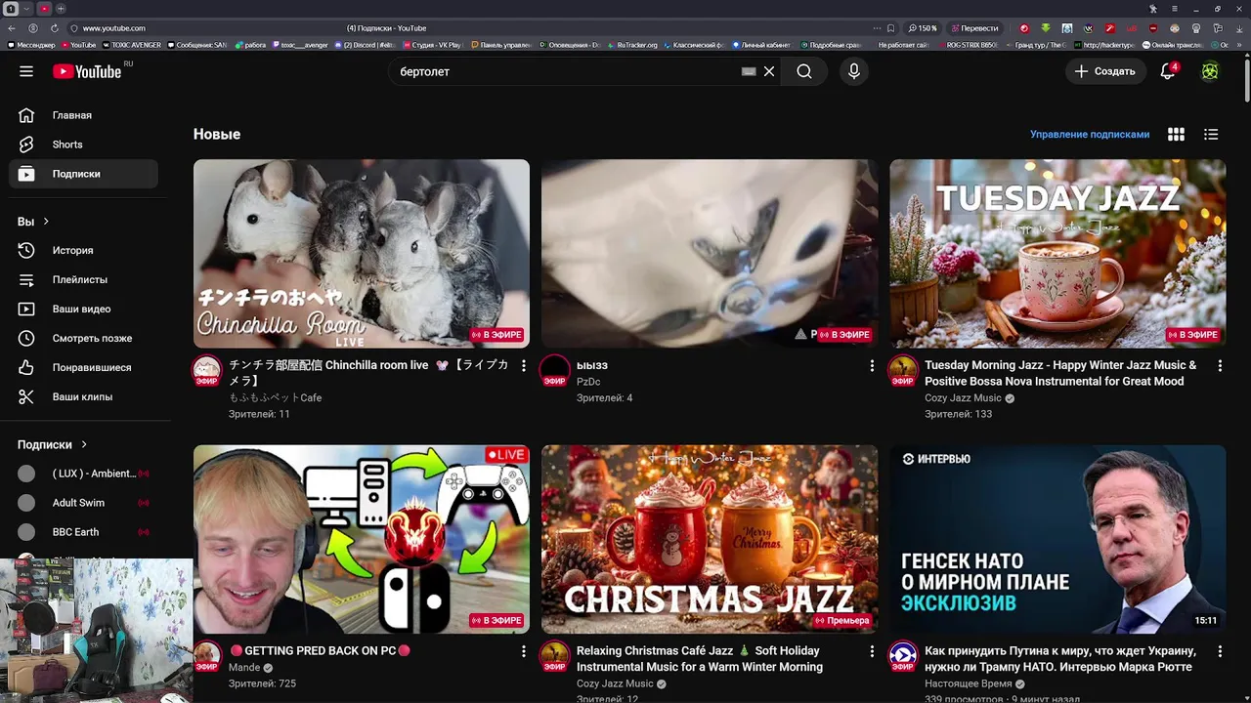Open Плейлисты in the sidebar

84,280
